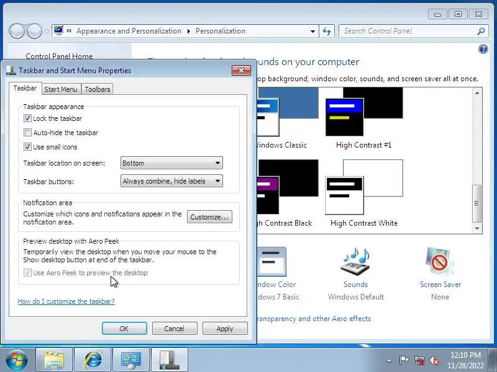Viewport: 497px width, 372px height.
Task: Show hidden tray icons arrow
Action: click(390, 360)
